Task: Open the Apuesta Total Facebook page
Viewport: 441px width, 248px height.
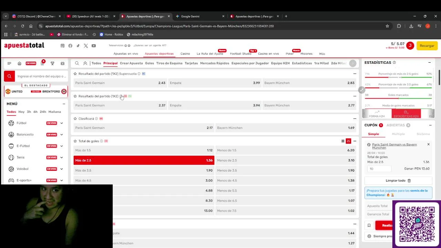Action: pos(70,46)
